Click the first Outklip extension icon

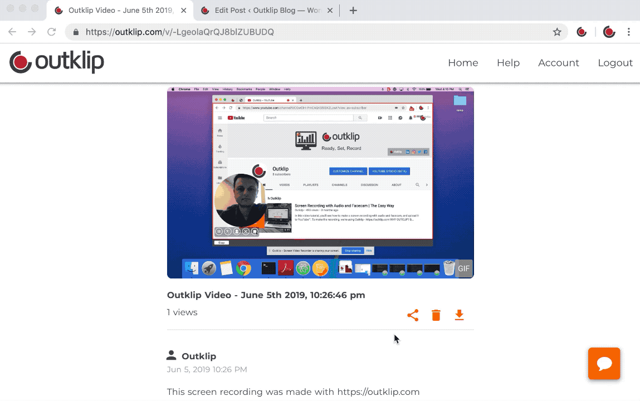click(x=582, y=32)
